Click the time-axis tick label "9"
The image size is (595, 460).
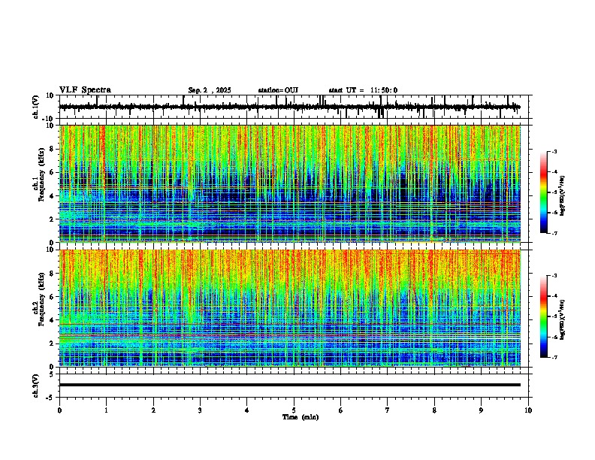tap(481, 410)
